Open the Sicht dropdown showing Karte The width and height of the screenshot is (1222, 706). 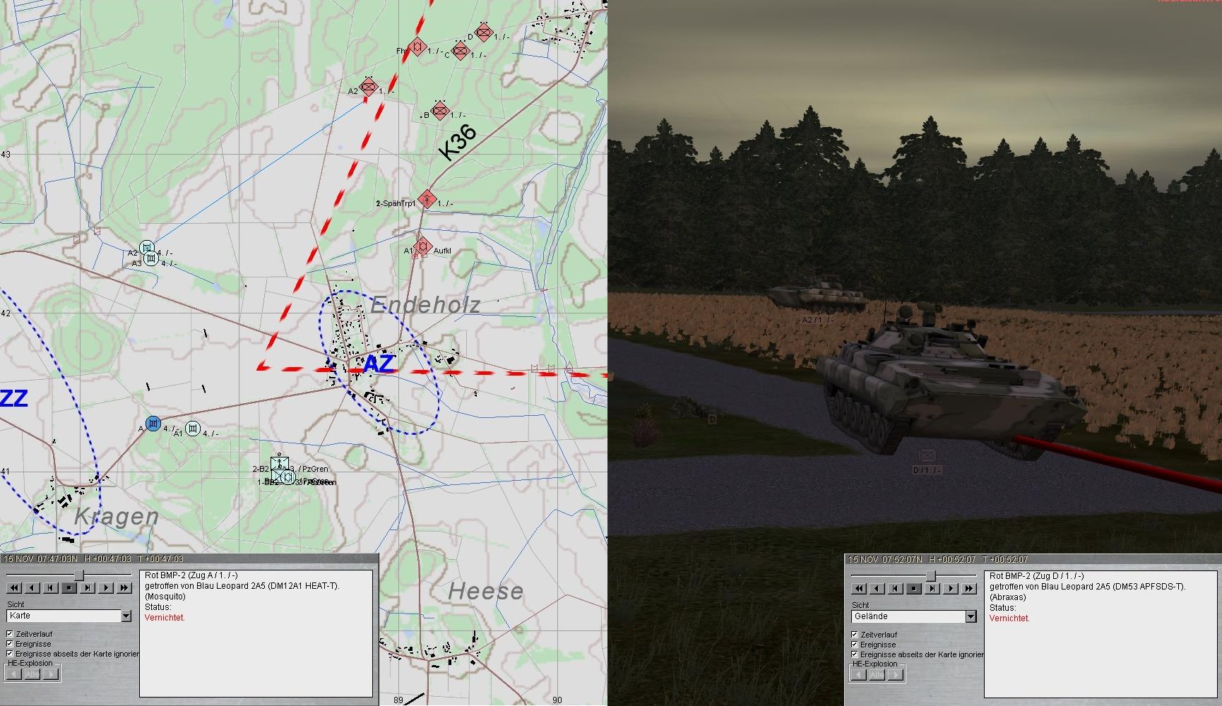click(126, 616)
